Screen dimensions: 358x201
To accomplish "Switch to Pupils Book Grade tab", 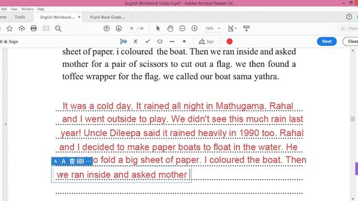I will click(107, 17).
